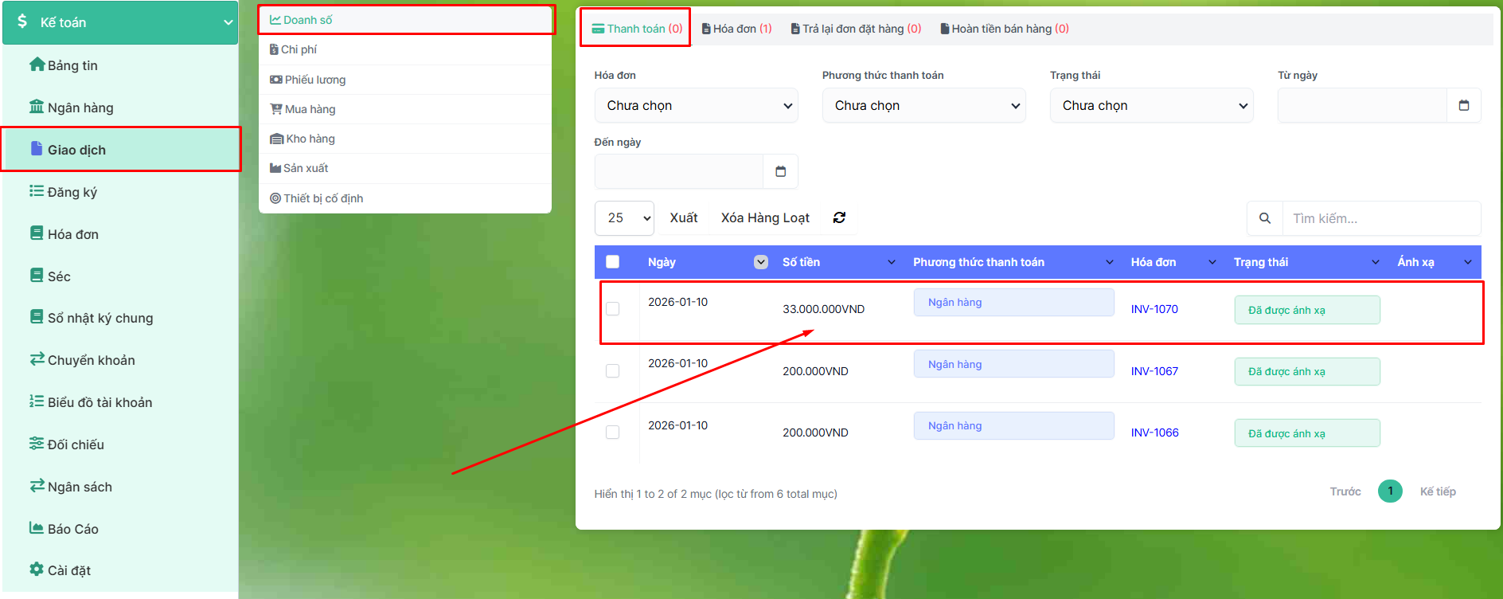Go to Bảng tin home in sidebar

click(x=72, y=65)
